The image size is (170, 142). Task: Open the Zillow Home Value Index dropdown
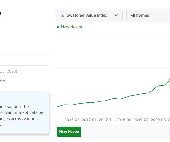click(x=90, y=15)
